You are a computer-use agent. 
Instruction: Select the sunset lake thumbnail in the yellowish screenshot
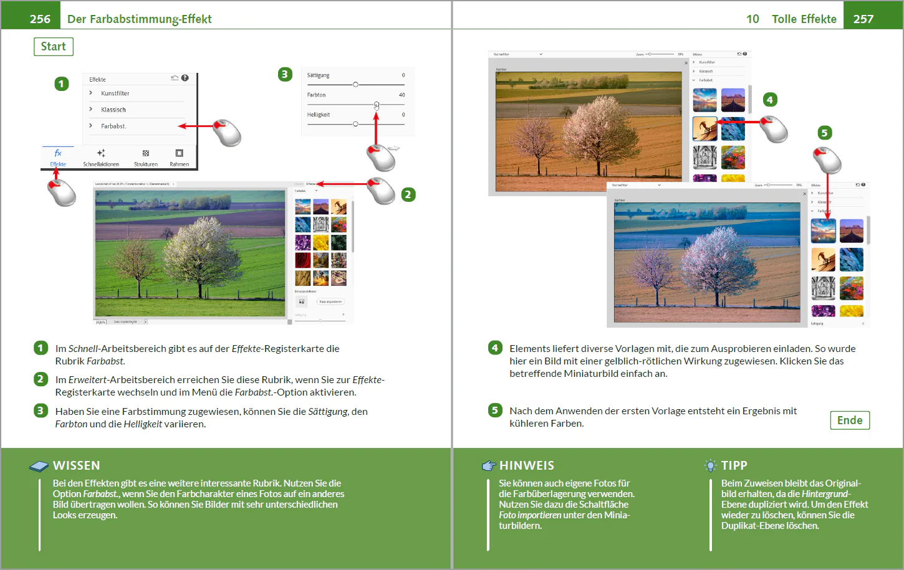point(705,100)
